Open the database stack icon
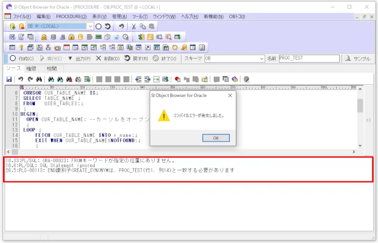Viewport: 378px width, 243px height. [53, 37]
